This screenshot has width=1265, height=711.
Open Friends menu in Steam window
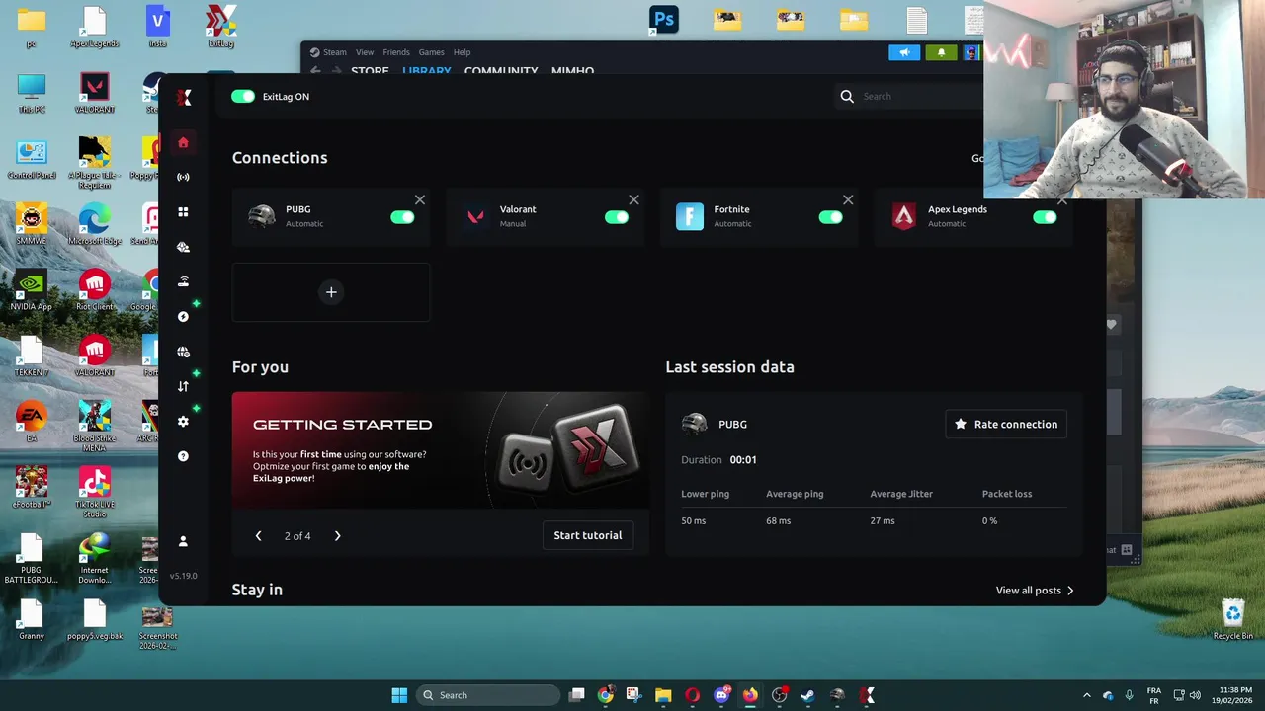[x=396, y=52]
